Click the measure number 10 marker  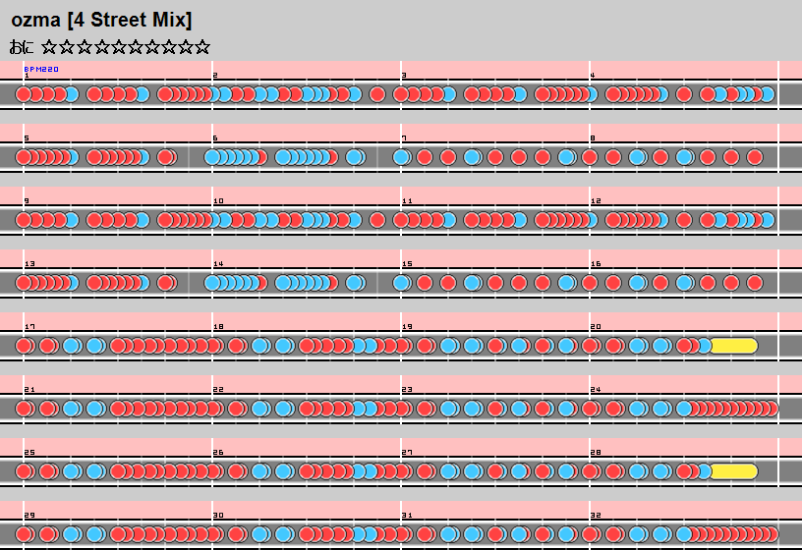[218, 201]
